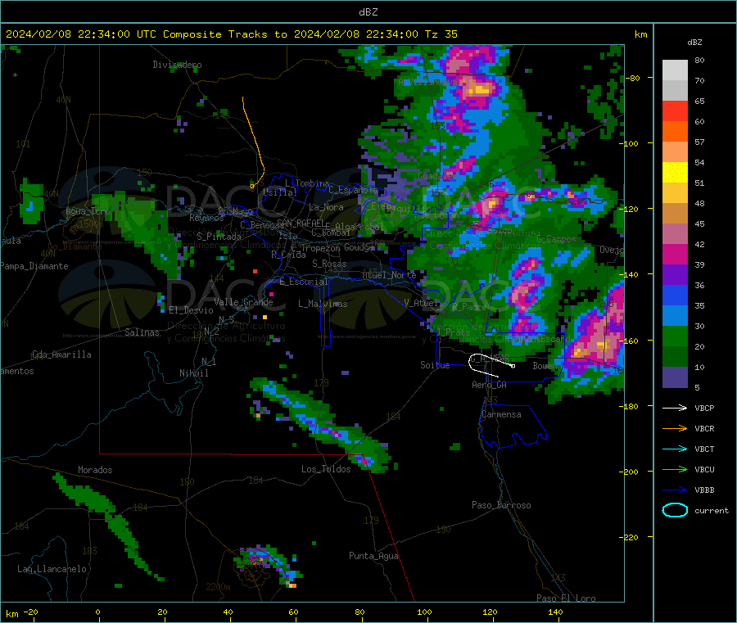The width and height of the screenshot is (737, 623).
Task: Click the orange storm track end near Usilla
Action: coord(252,187)
